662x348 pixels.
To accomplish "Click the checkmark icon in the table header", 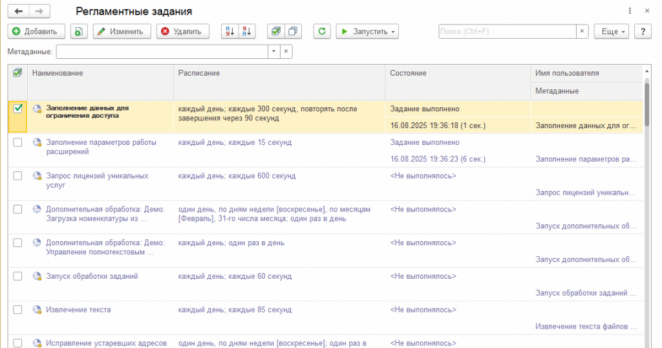I will point(17,73).
